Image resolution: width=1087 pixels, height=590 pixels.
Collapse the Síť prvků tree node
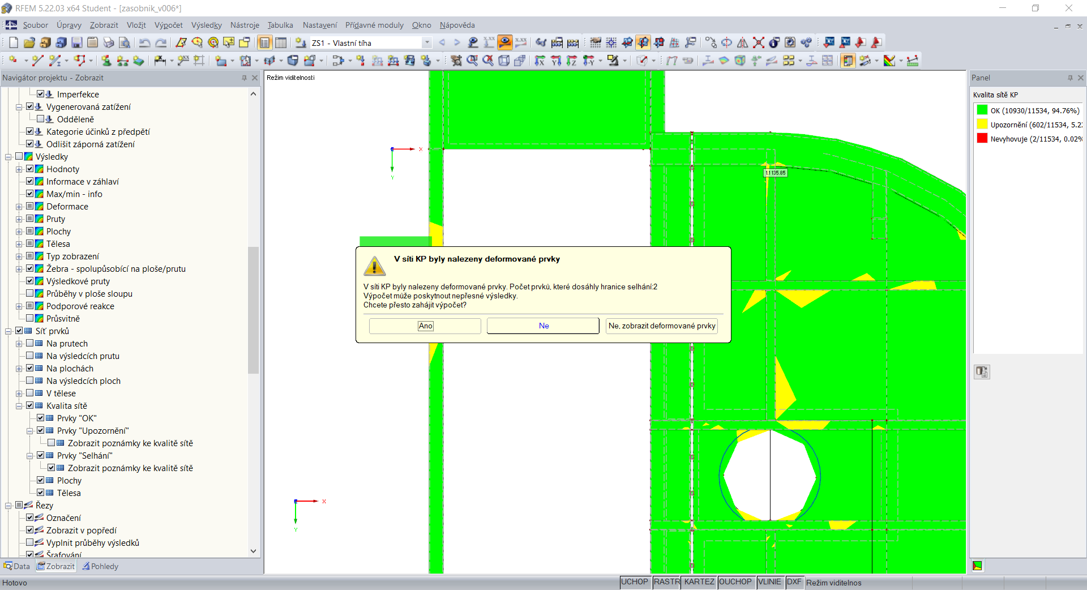tap(8, 331)
